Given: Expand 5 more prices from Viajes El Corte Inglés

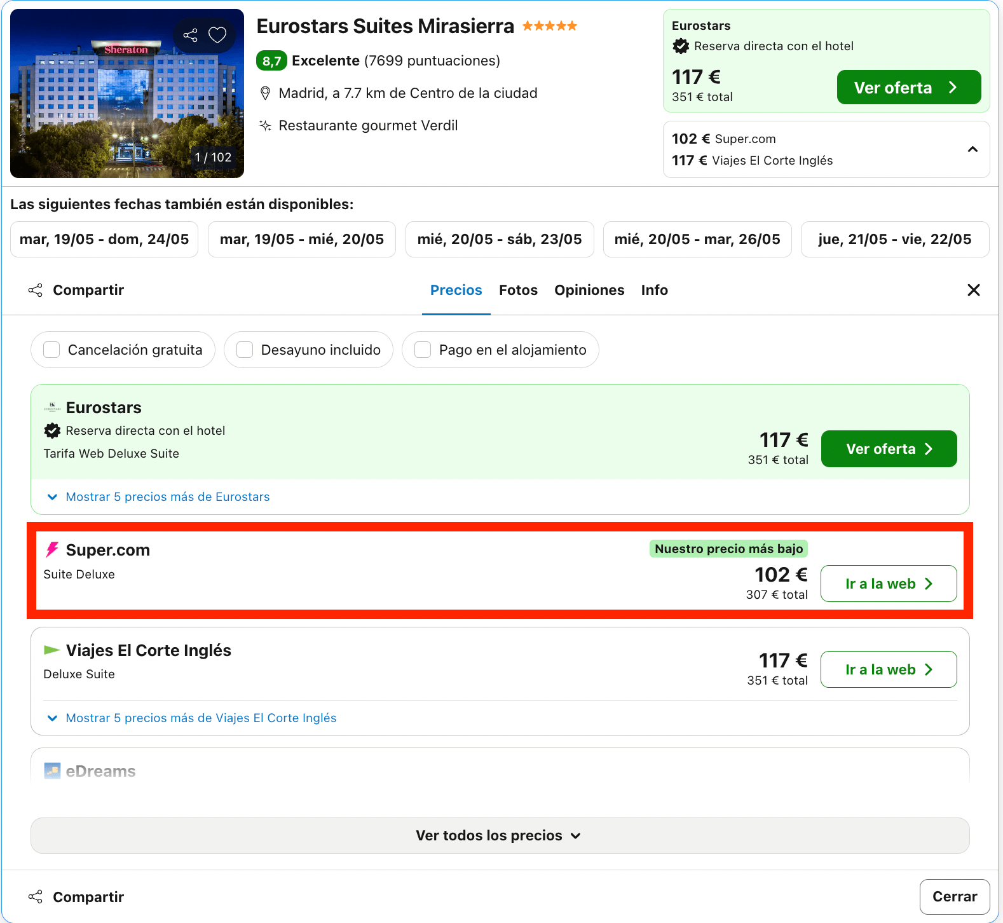Looking at the screenshot, I should click(192, 718).
